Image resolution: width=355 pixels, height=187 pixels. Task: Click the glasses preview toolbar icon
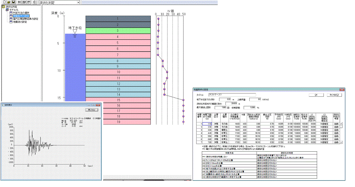coord(19,2)
